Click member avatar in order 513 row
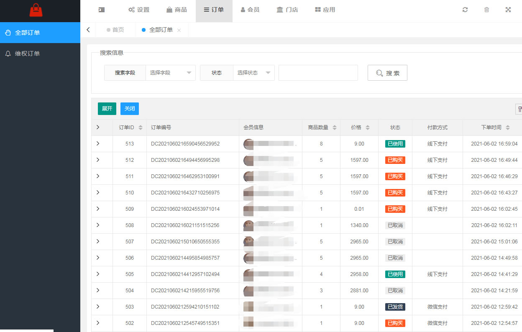522x332 pixels. click(x=249, y=144)
